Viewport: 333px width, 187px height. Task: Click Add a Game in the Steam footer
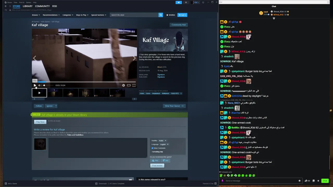click(11, 184)
